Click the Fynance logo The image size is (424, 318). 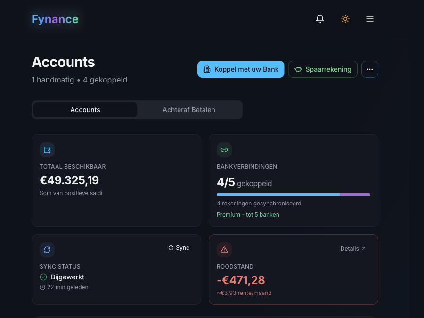pos(55,19)
